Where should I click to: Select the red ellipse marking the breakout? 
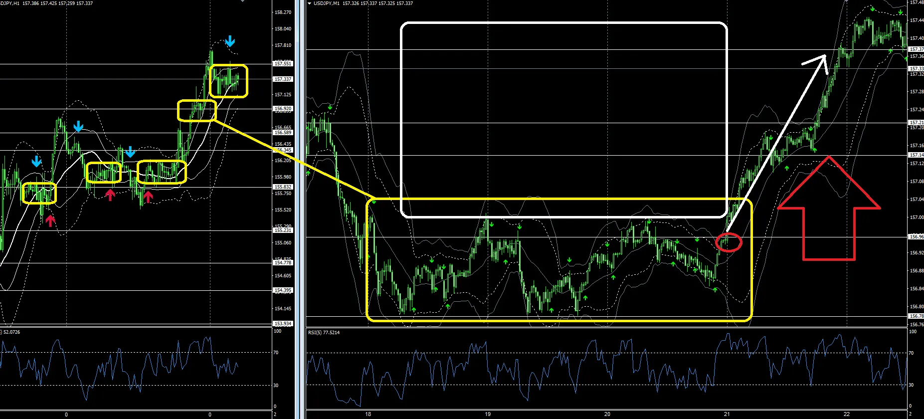pos(729,242)
